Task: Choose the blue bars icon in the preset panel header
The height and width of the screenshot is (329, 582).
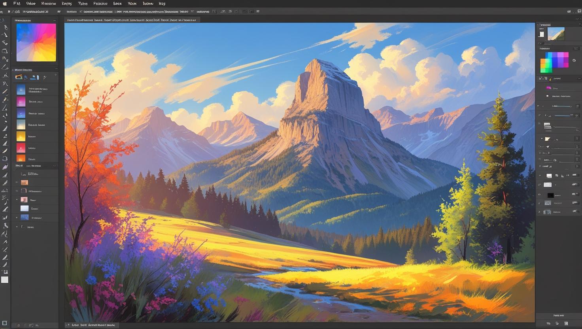Action: [x=34, y=77]
